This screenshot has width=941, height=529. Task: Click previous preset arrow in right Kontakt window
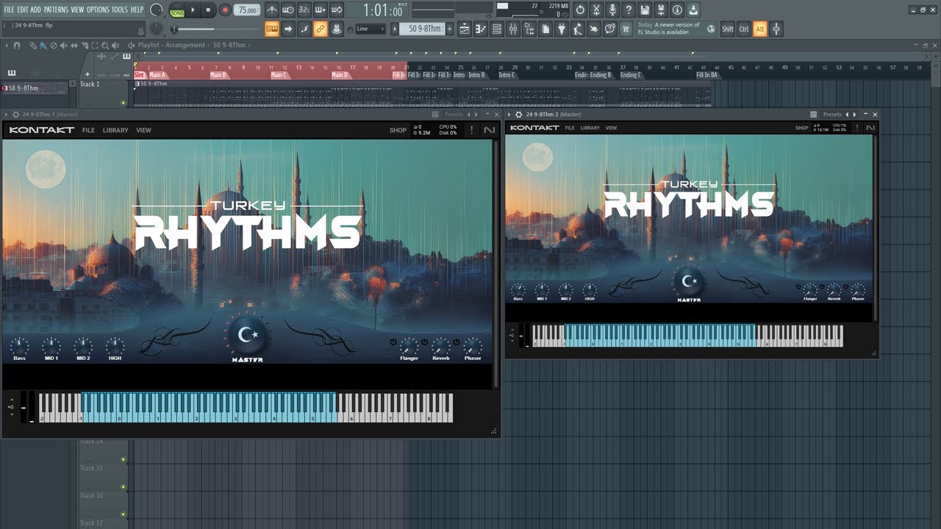click(847, 115)
